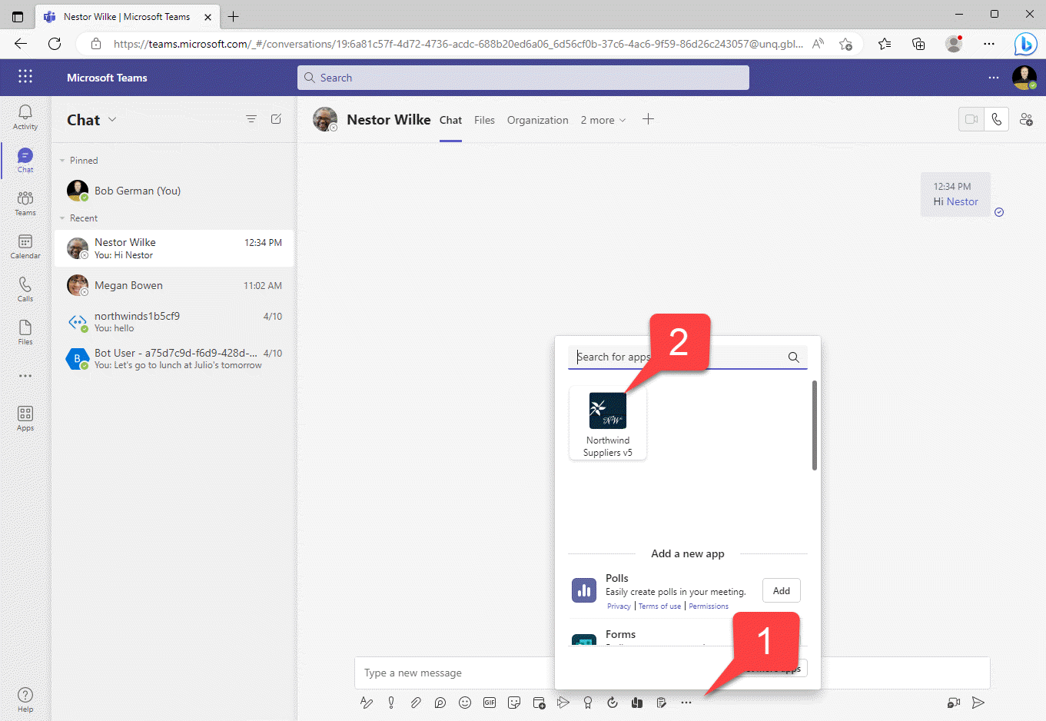1046x721 pixels.
Task: Open the Praise badge icon
Action: [588, 703]
